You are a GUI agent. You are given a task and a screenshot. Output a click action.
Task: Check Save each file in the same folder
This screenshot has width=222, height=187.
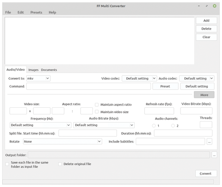[x=7, y=164]
